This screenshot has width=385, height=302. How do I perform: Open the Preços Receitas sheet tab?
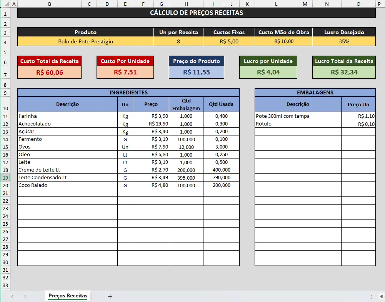(68, 295)
